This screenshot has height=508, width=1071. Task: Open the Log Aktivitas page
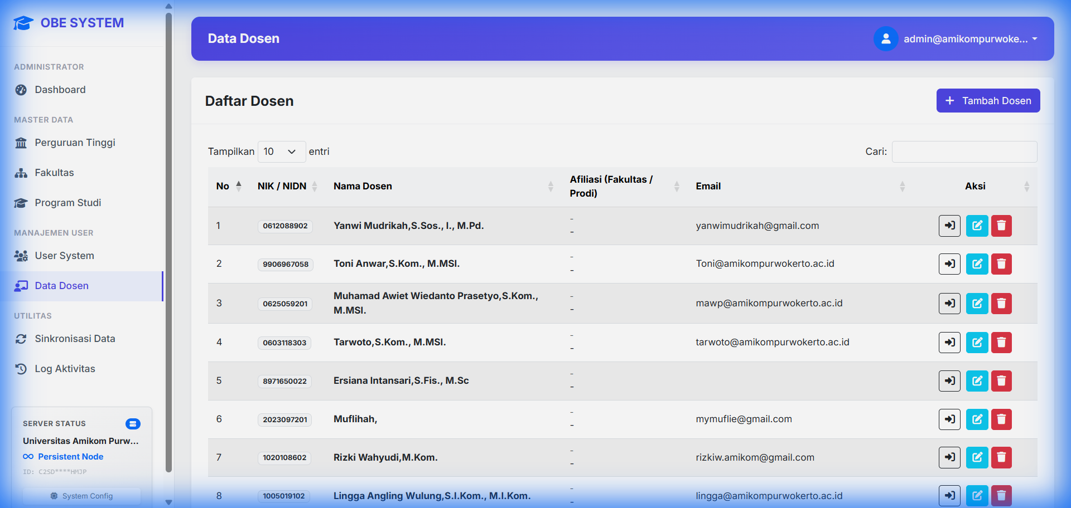[x=65, y=369]
